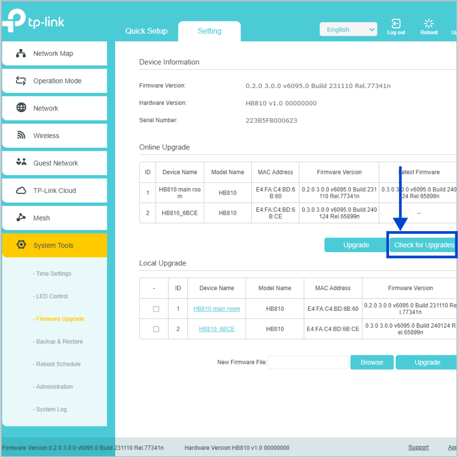This screenshot has height=458, width=458.
Task: Open the Guest Network menu
Action: [55, 163]
